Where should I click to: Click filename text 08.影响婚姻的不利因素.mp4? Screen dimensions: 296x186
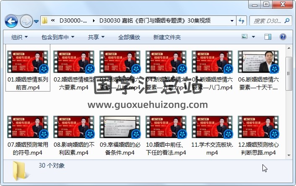[74, 148]
